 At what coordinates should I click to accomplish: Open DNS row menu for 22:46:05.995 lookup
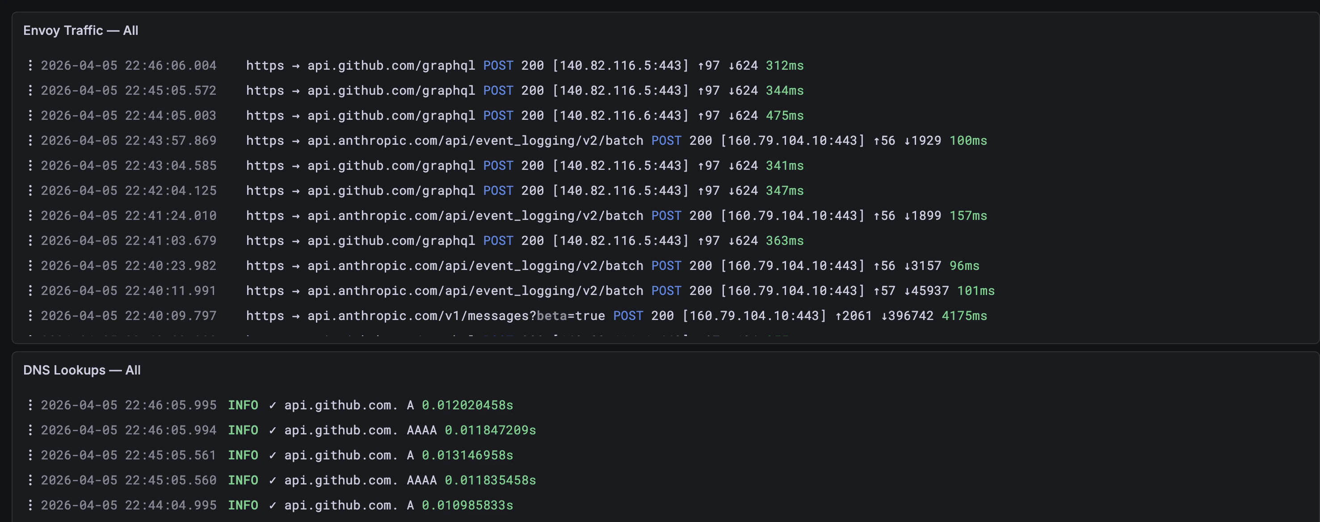coord(30,406)
